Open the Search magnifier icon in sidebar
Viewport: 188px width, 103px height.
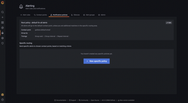click(2, 12)
